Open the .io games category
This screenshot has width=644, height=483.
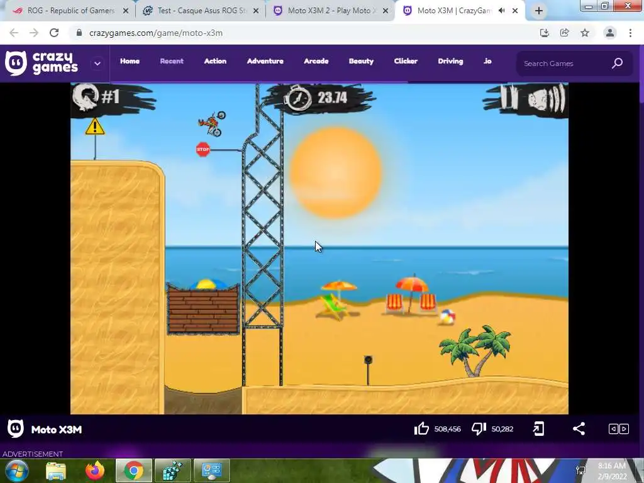(x=487, y=61)
